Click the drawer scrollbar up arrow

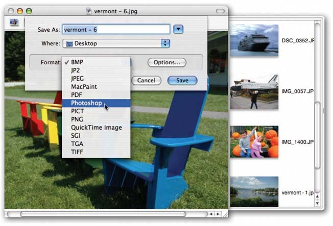point(317,196)
